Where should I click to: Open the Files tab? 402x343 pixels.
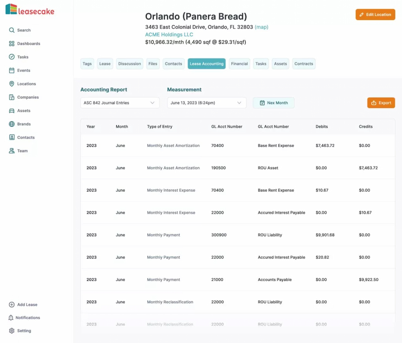coord(153,64)
